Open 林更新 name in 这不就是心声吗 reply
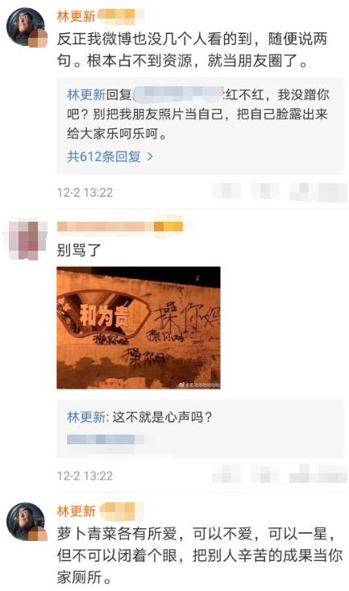Screen dimensions: 349x591 click(x=86, y=417)
